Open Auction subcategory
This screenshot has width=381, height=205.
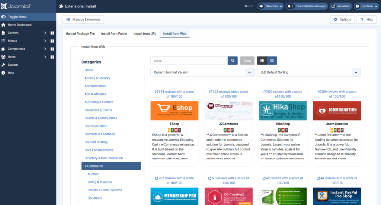(x=93, y=174)
